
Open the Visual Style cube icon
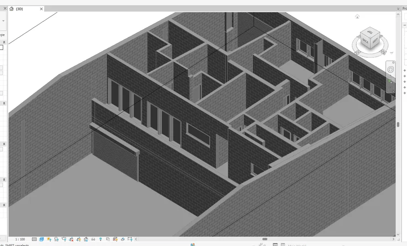(x=42, y=239)
